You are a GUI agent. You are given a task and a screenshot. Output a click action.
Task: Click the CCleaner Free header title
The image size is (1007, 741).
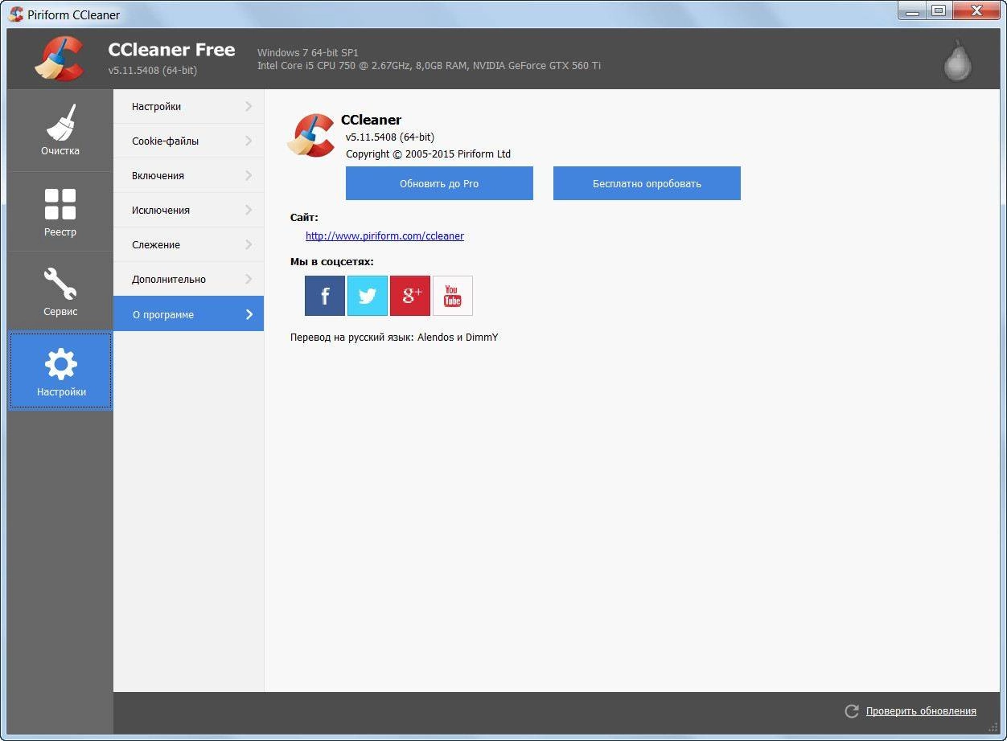(171, 50)
